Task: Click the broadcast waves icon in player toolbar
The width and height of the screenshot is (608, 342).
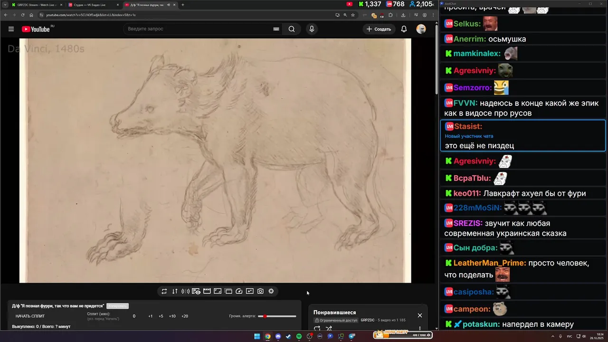Action: [x=185, y=291]
